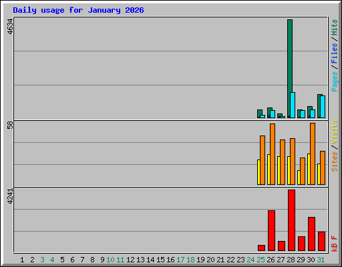This screenshot has width=342, height=267.
Task: Click the green hits bar for day 25
Action: (x=259, y=112)
